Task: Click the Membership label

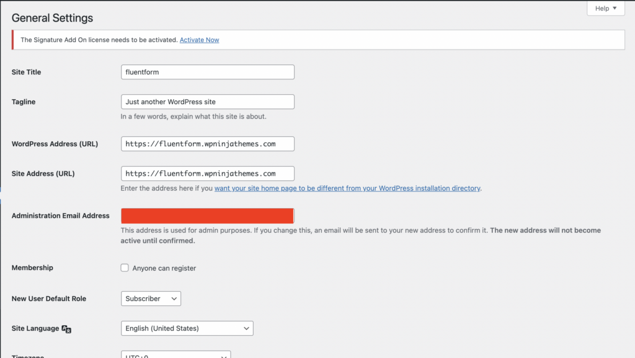Action: coord(32,268)
